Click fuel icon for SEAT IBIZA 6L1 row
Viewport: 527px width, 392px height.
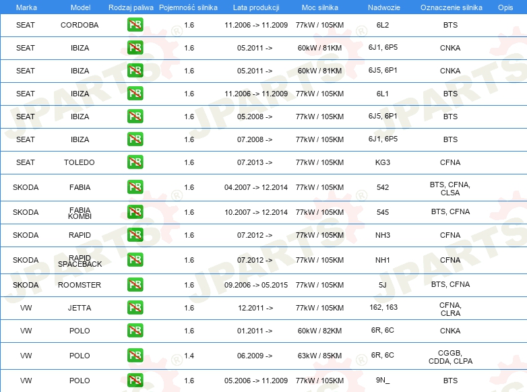135,94
